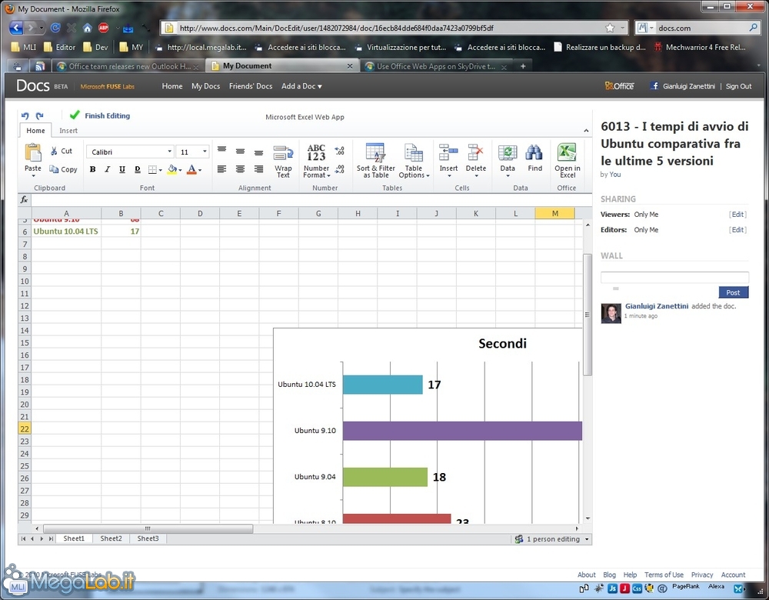This screenshot has height=600, width=769.
Task: Click the formula bar input
Action: (311, 200)
